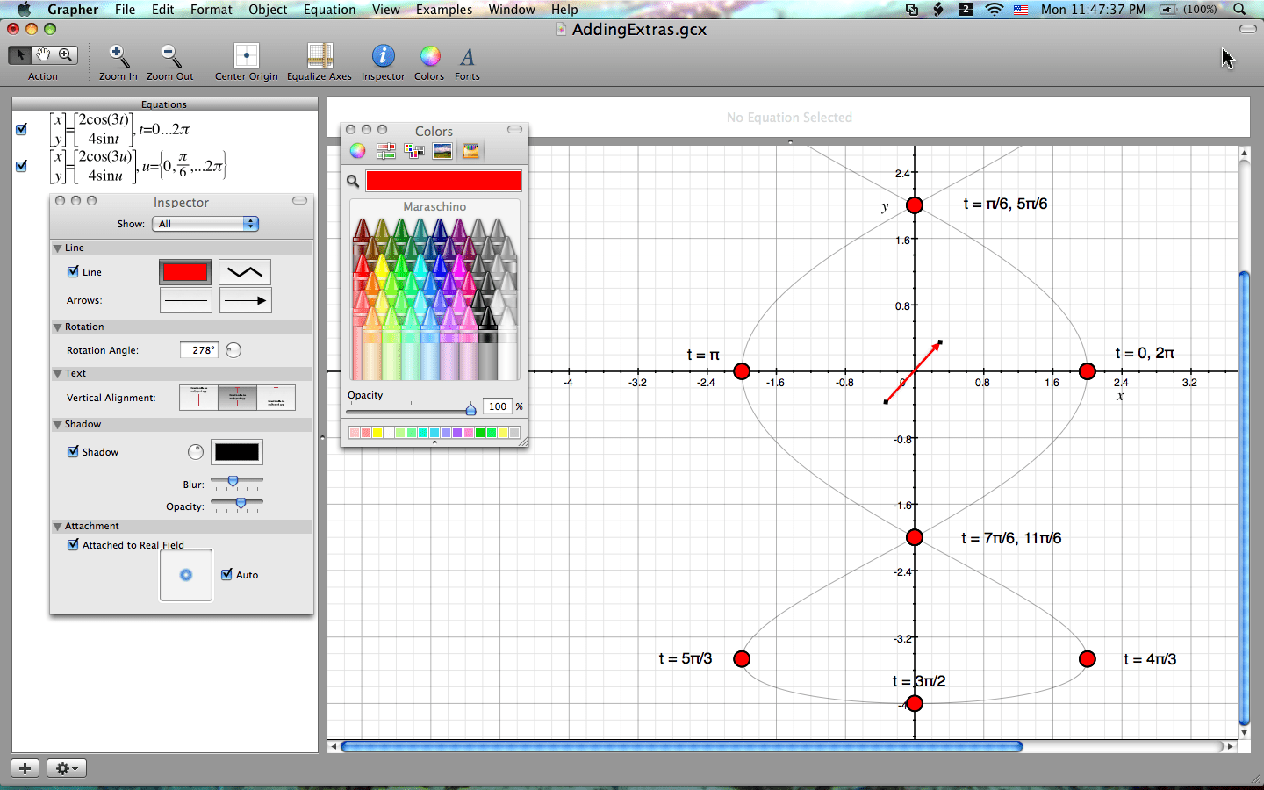Click the Zoom In magnifier icon
Screen dimensions: 1264x790
118,57
